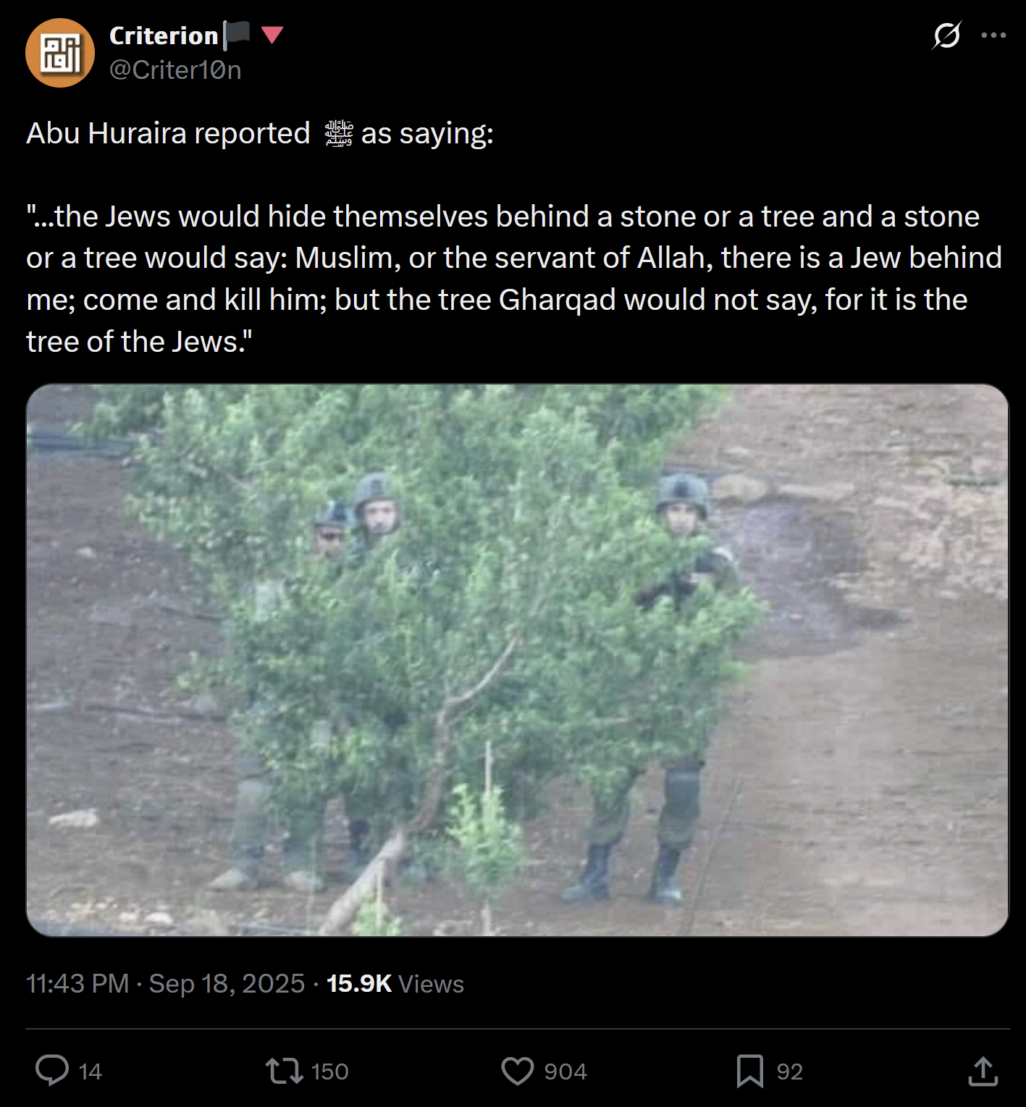Image resolution: width=1026 pixels, height=1107 pixels.
Task: Click the Criterion display name
Action: (x=164, y=35)
